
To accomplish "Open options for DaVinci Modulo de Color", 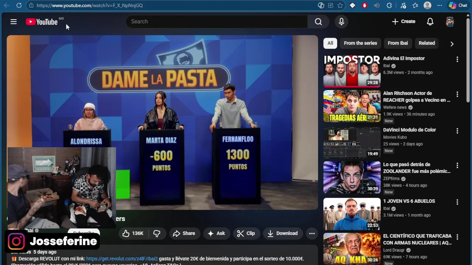I will tap(457, 131).
